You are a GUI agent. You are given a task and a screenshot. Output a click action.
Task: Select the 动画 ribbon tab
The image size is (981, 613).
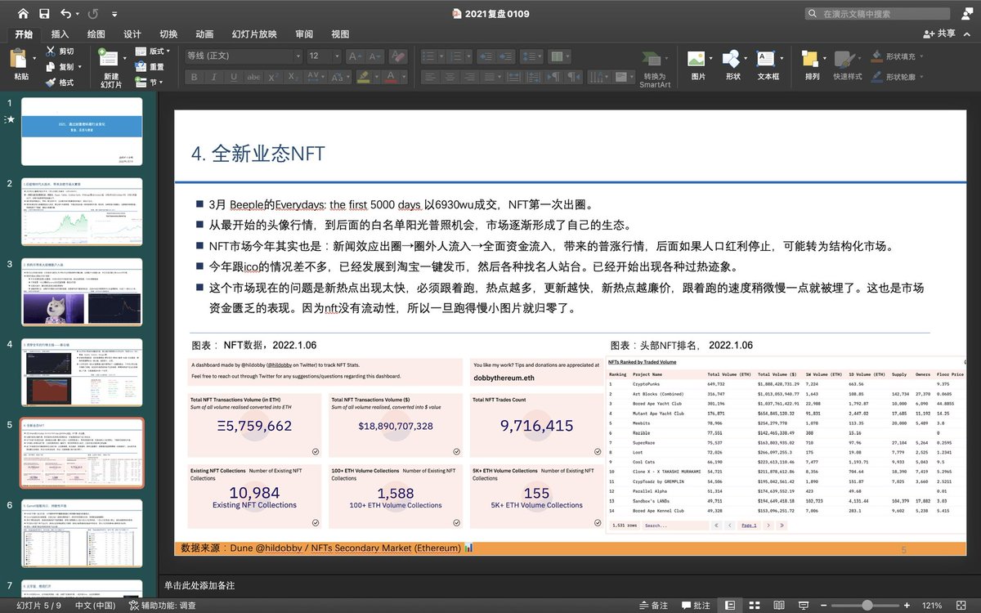click(x=204, y=34)
